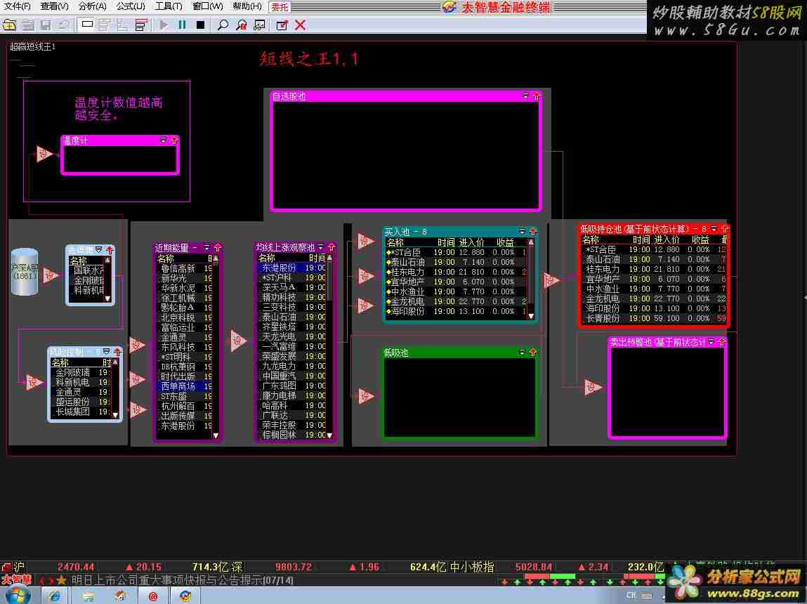Click the magnifier with red badge icon
This screenshot has width=807, height=604.
241,25
